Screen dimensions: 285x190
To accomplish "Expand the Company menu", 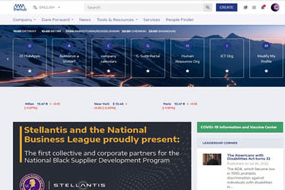I will point(24,19).
